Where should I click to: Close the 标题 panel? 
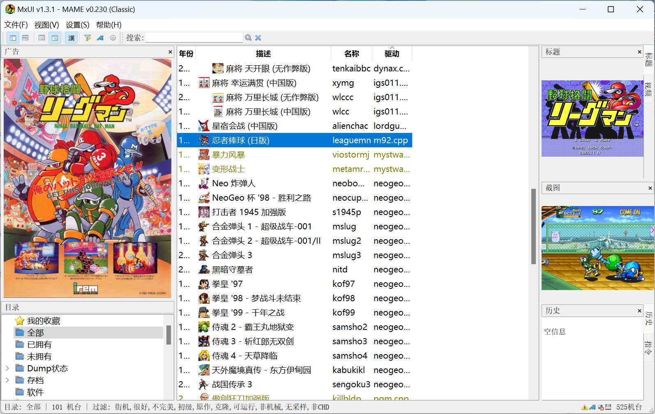point(639,52)
